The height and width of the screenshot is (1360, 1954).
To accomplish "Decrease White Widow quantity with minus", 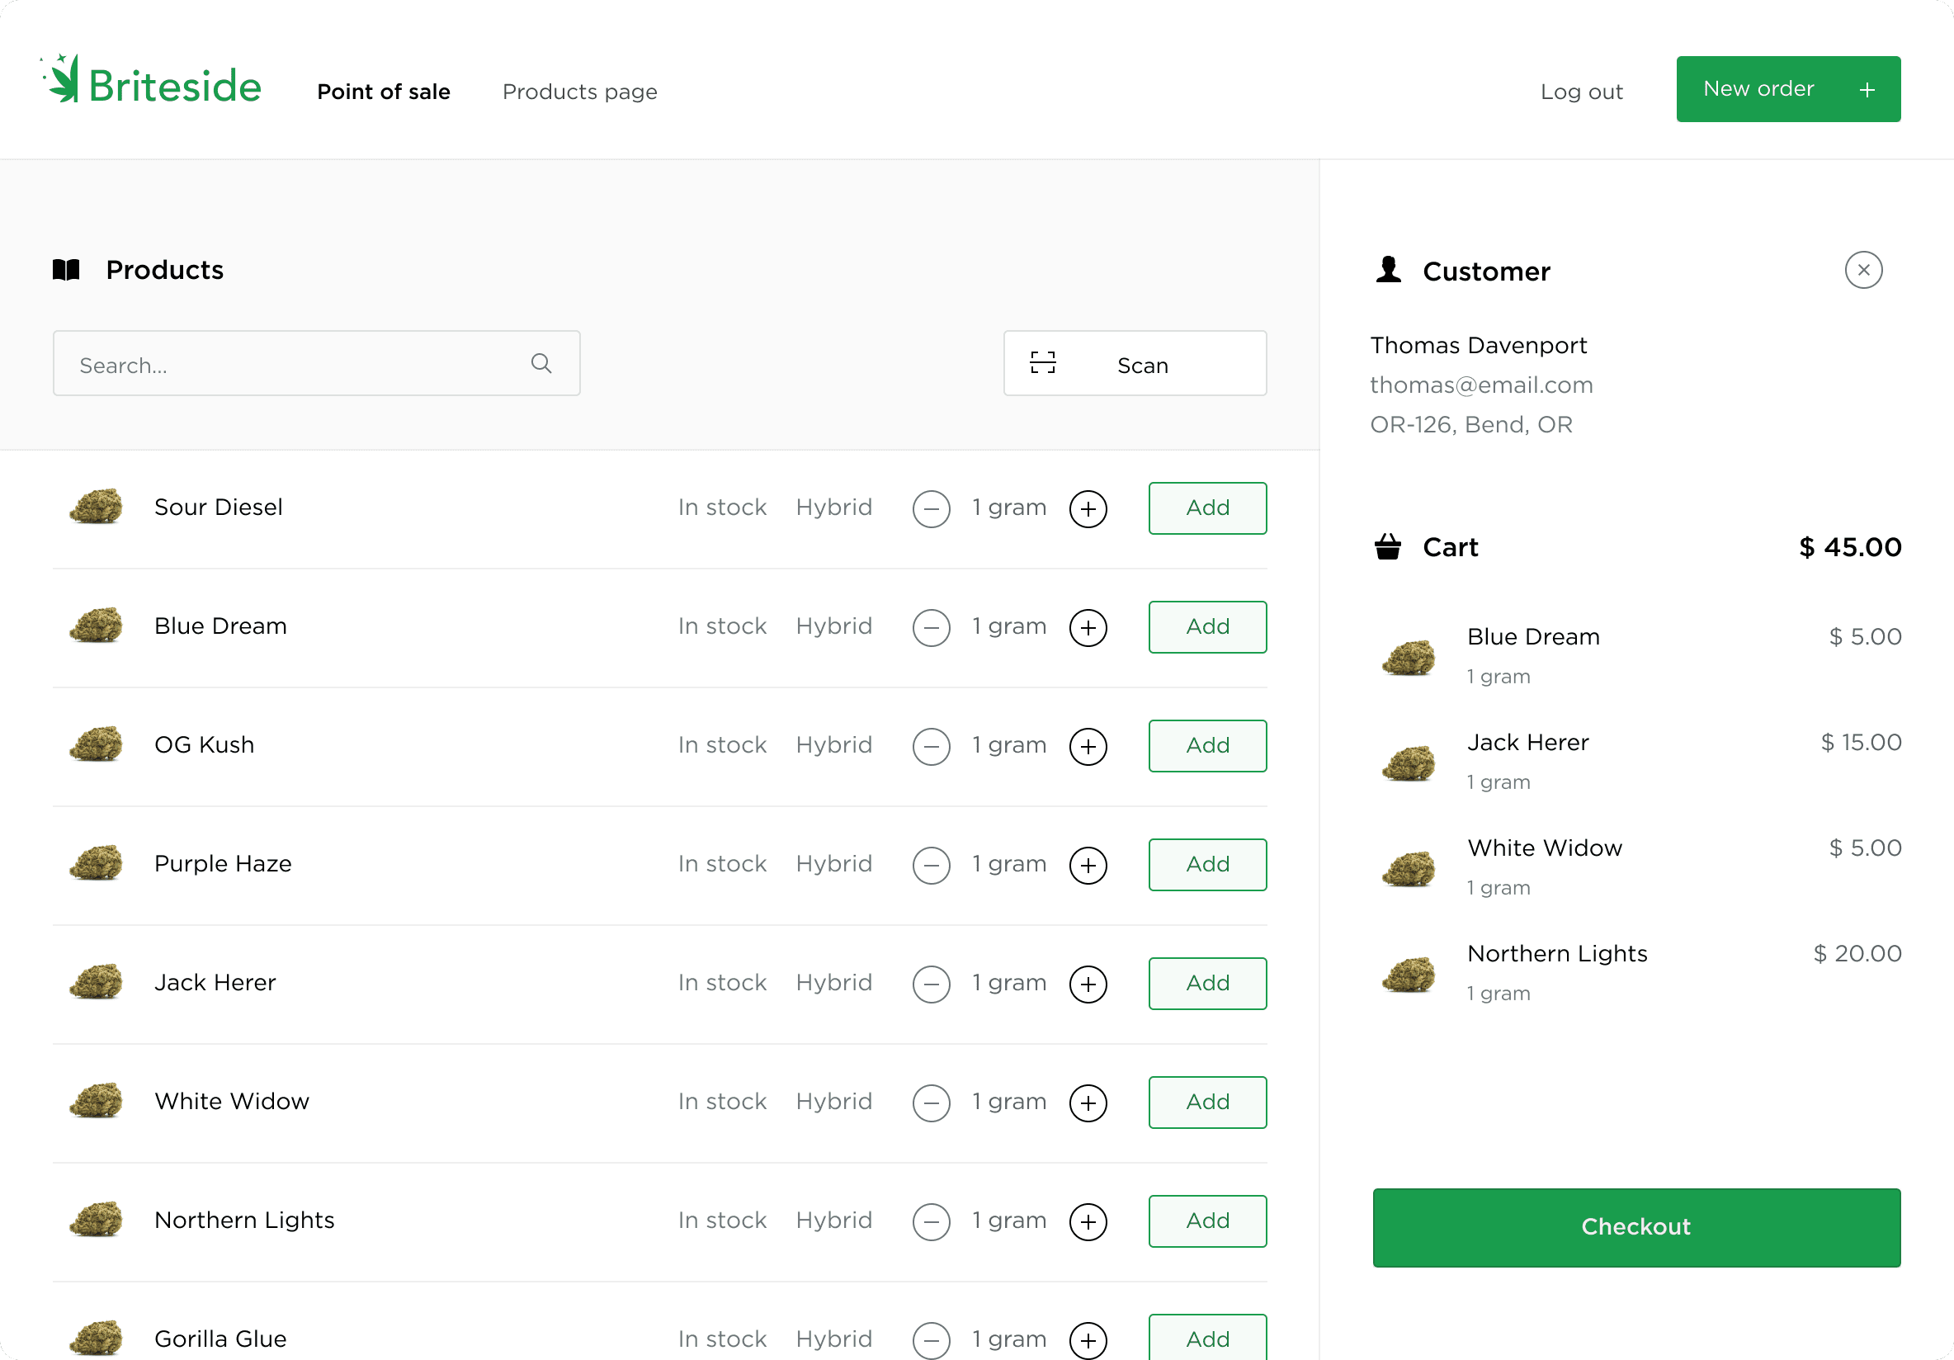I will [x=931, y=1103].
